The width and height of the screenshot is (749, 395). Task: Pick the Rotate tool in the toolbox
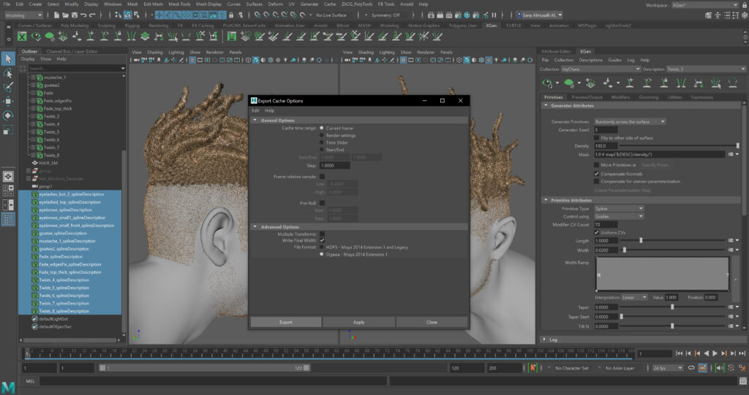click(x=8, y=115)
